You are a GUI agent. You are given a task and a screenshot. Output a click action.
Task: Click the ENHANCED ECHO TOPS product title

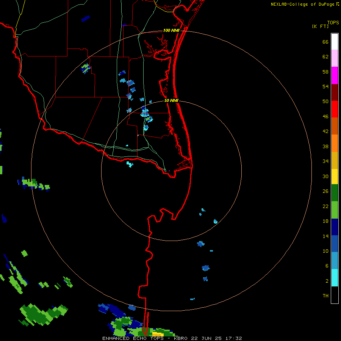pos(133,338)
